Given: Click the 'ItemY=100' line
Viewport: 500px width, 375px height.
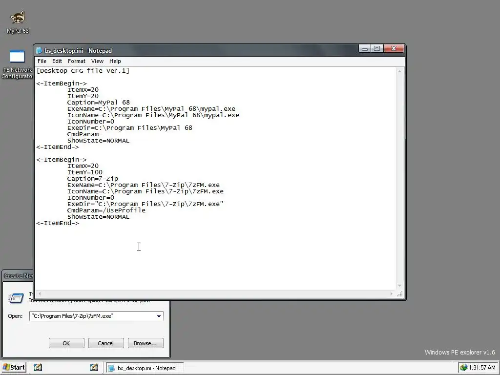Looking at the screenshot, I should click(x=85, y=172).
